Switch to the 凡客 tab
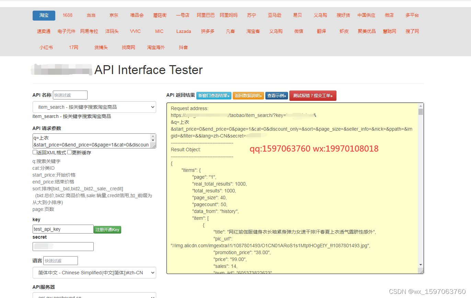The image size is (471, 298). coord(231,32)
